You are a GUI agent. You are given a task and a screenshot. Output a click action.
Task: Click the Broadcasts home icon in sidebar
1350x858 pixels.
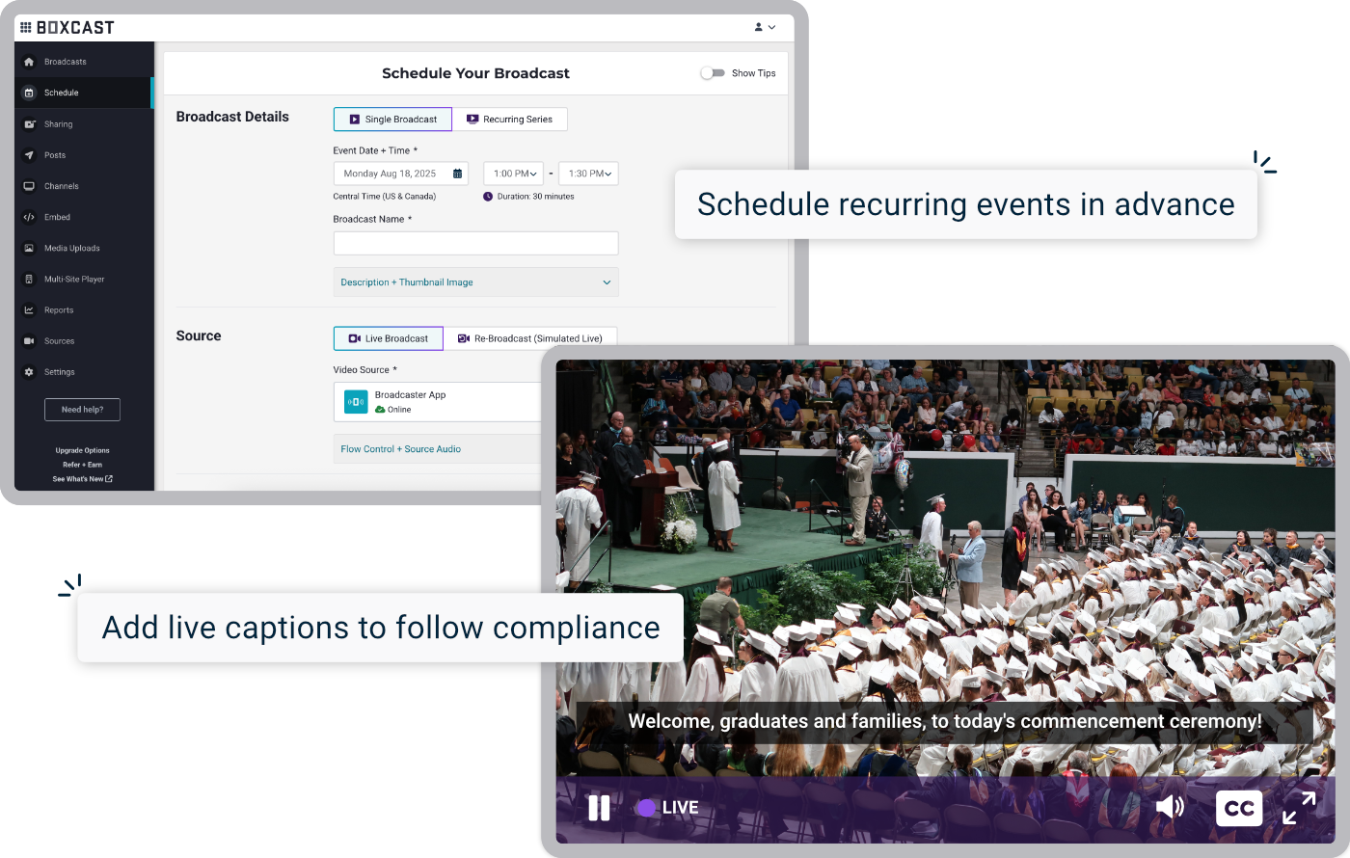click(x=29, y=62)
